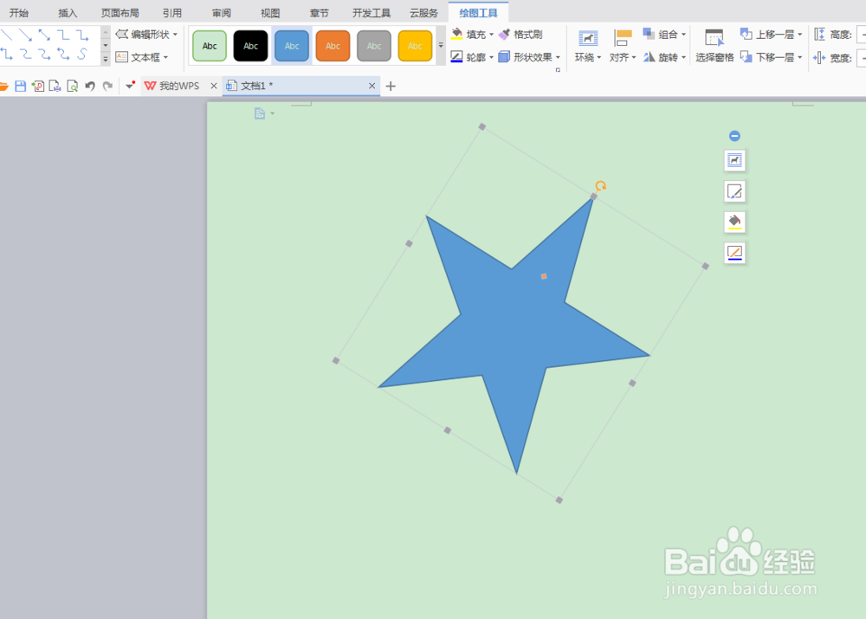The image size is (866, 619).
Task: Apply the gray Abc shape style
Action: point(374,46)
